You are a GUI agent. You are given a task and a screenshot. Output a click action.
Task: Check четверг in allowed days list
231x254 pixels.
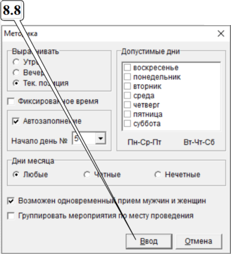[x=127, y=105]
